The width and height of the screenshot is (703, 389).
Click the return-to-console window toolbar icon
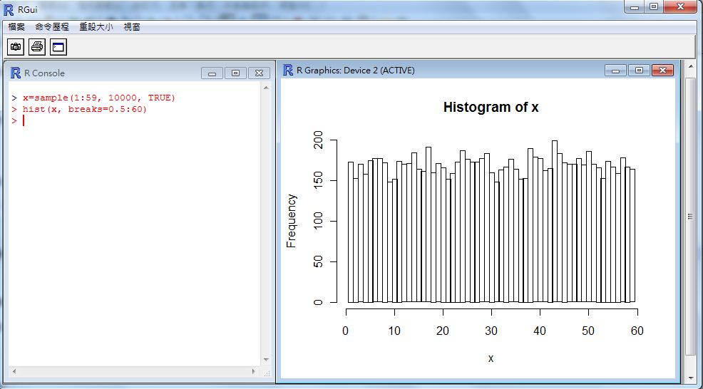coord(58,47)
